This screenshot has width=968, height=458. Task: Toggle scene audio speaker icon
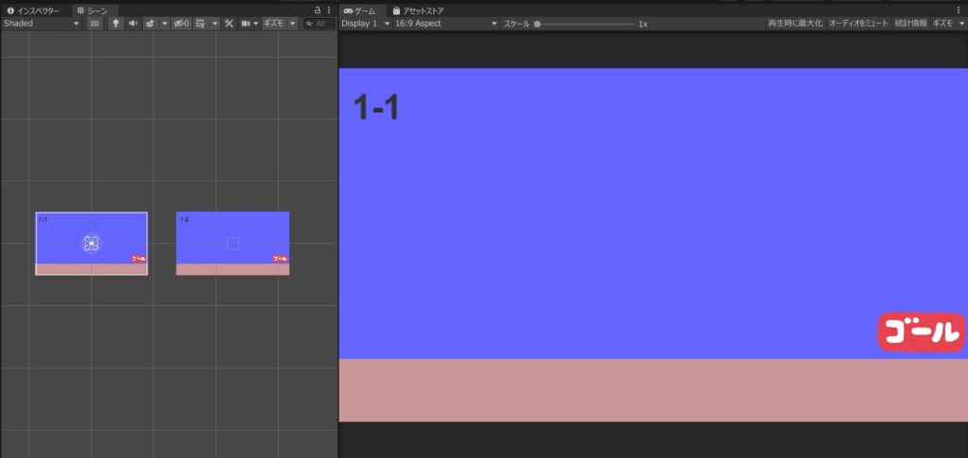(132, 24)
